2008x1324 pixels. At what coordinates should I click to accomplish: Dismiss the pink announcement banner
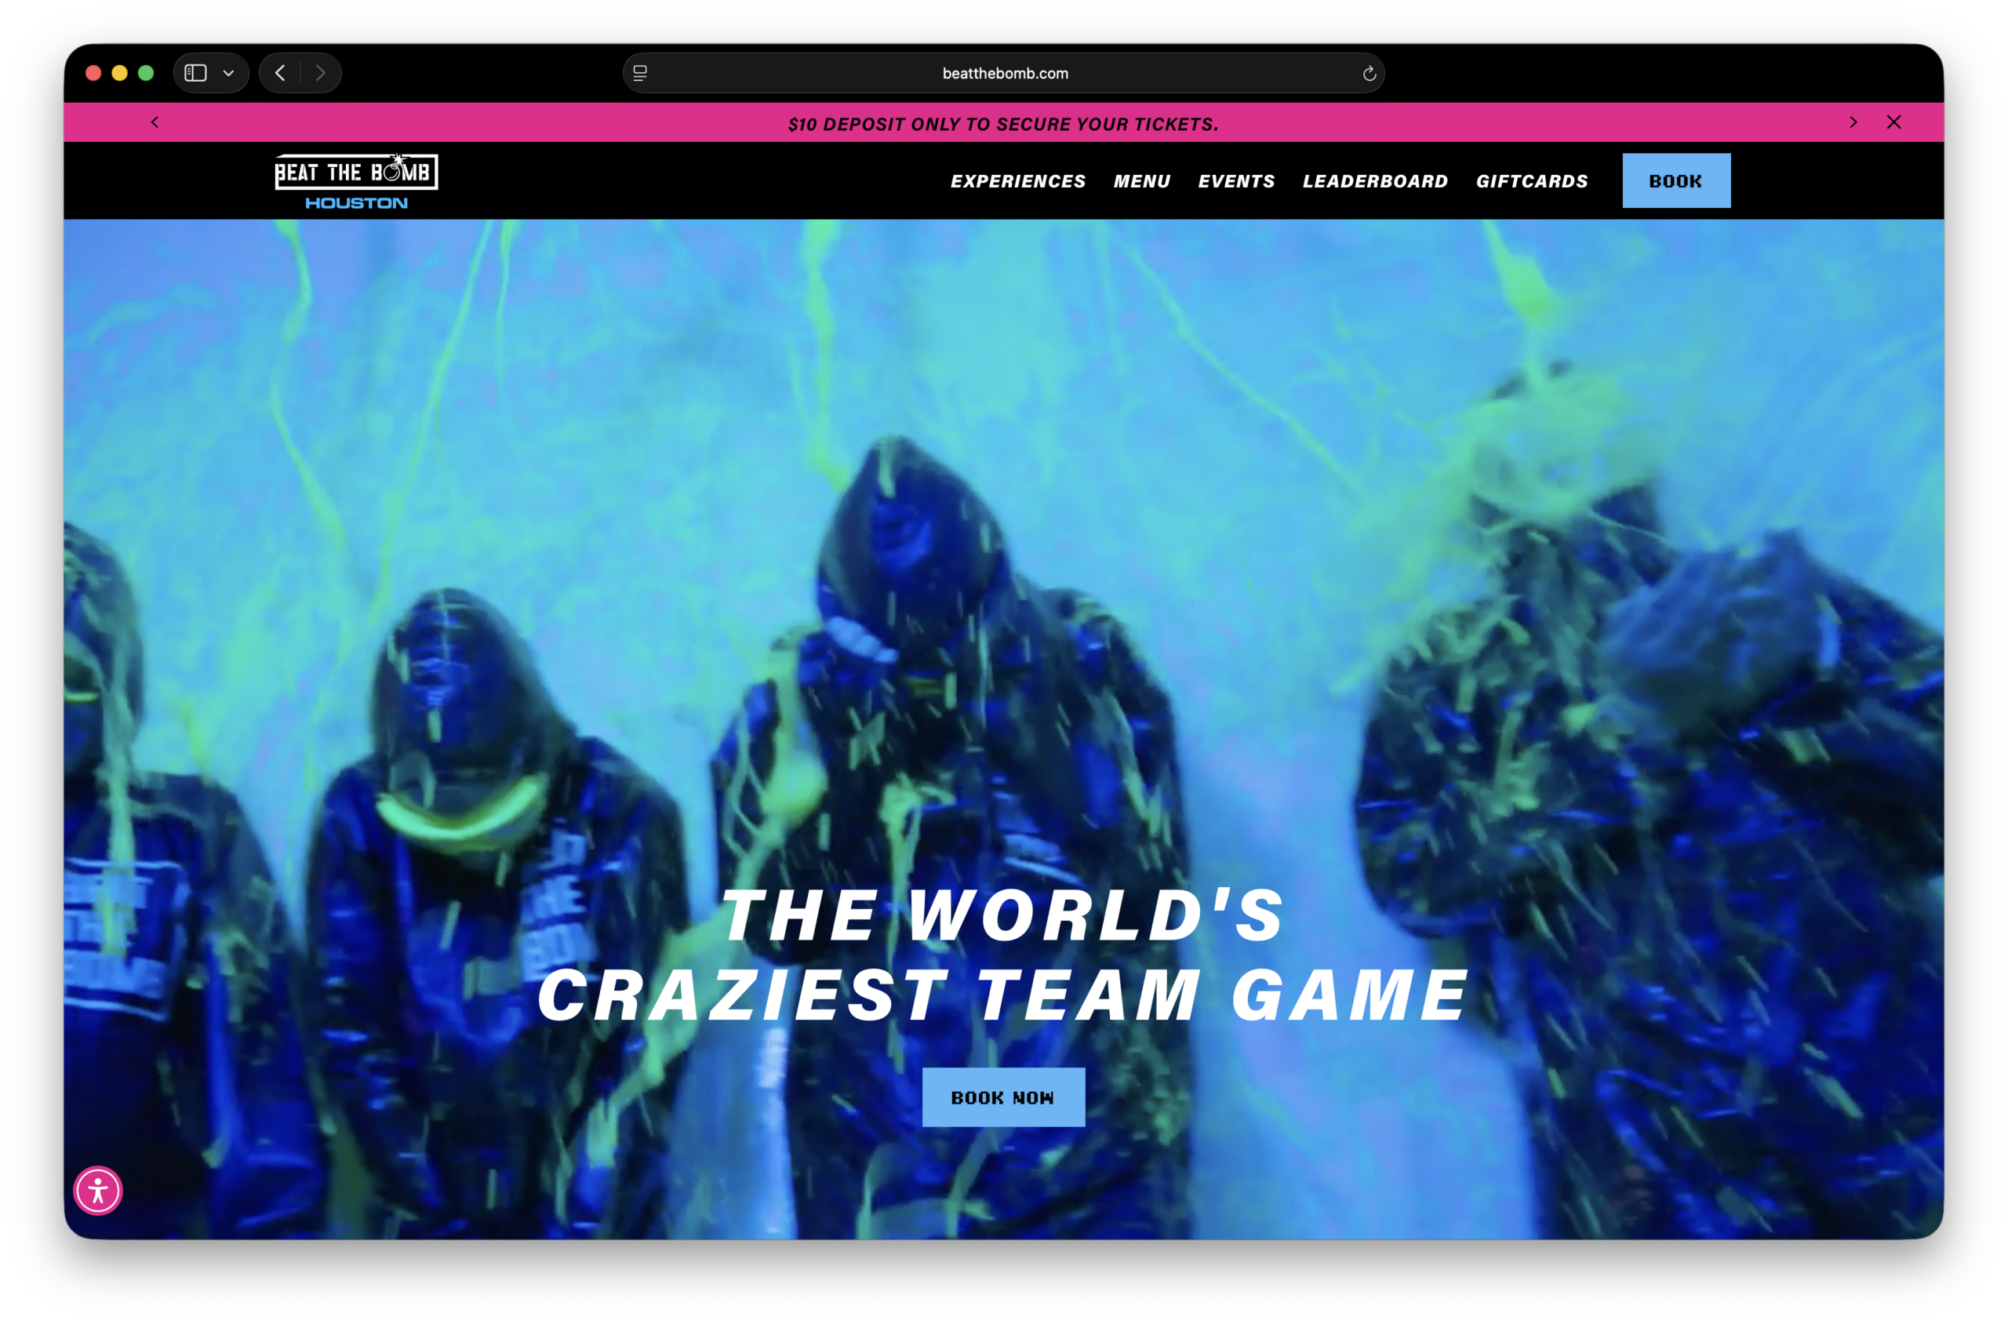(x=1894, y=122)
